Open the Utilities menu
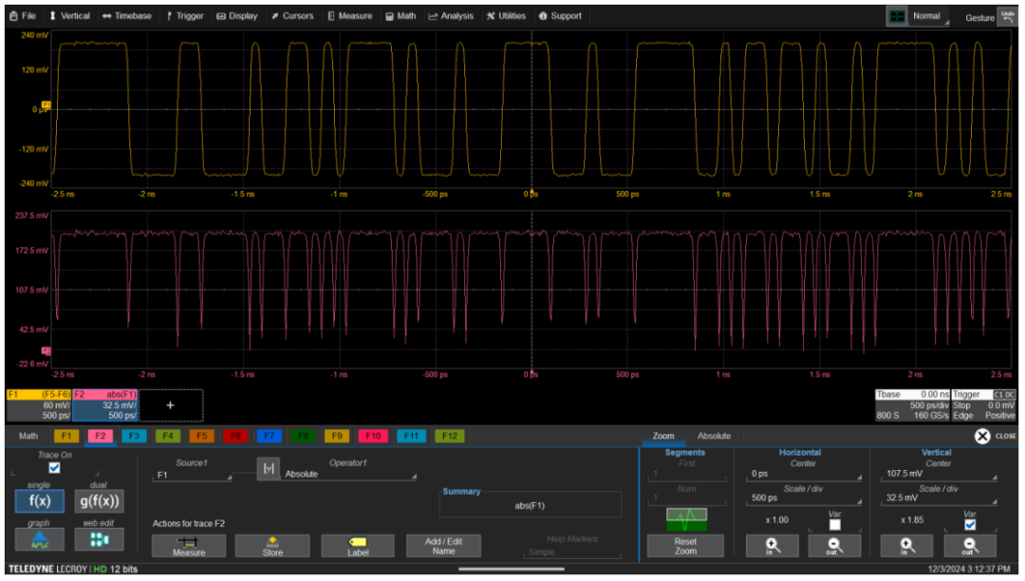Viewport: 1025px width, 581px height. point(506,16)
